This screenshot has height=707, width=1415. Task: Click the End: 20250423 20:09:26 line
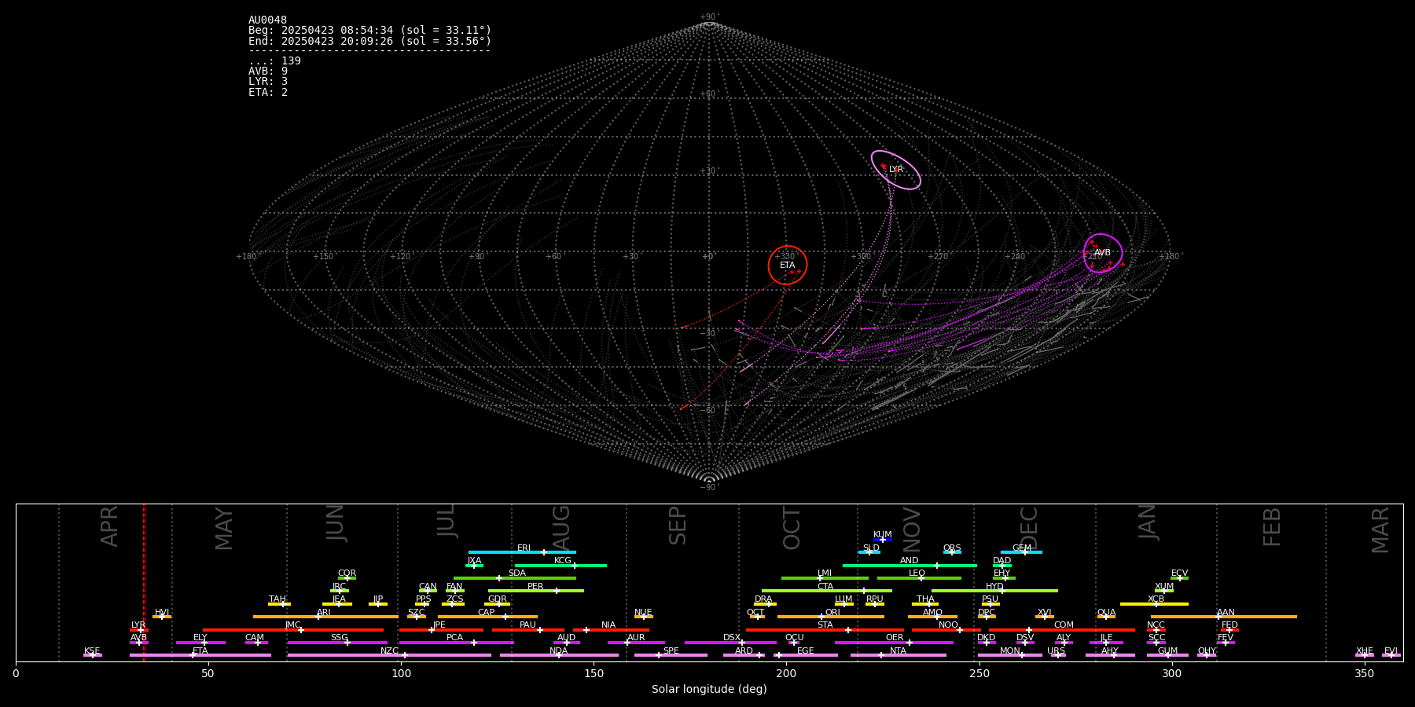pyautogui.click(x=369, y=41)
